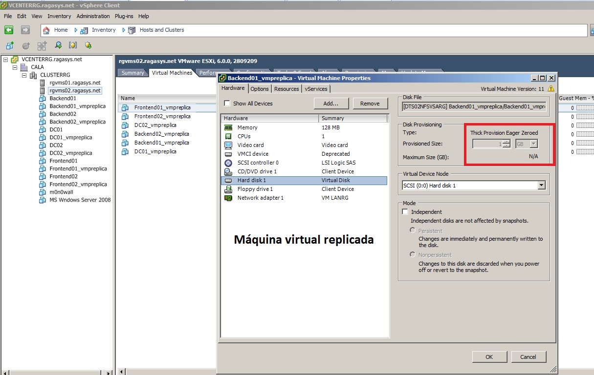Viewport: 594px width, 375px height.
Task: Click the CLUSTERRG cluster icon
Action: point(33,75)
